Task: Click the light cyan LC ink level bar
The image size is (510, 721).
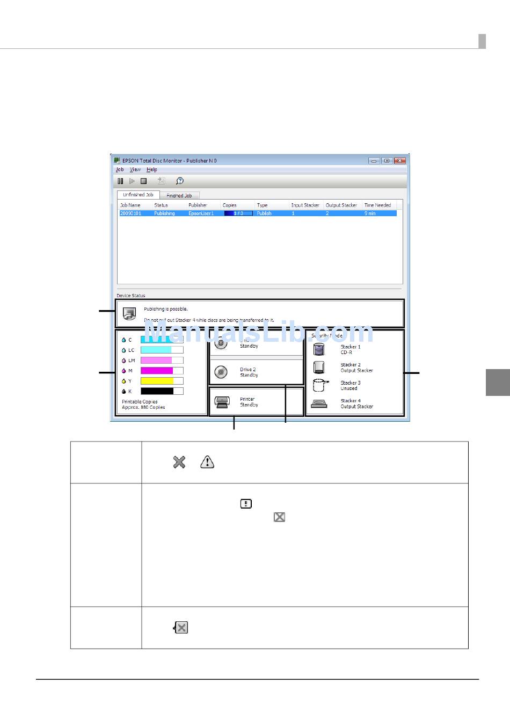Action: pos(162,350)
